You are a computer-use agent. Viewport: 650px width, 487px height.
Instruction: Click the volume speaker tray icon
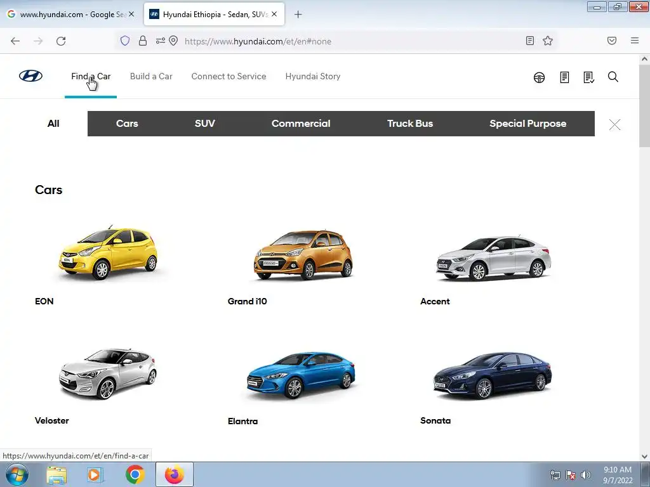(x=585, y=475)
